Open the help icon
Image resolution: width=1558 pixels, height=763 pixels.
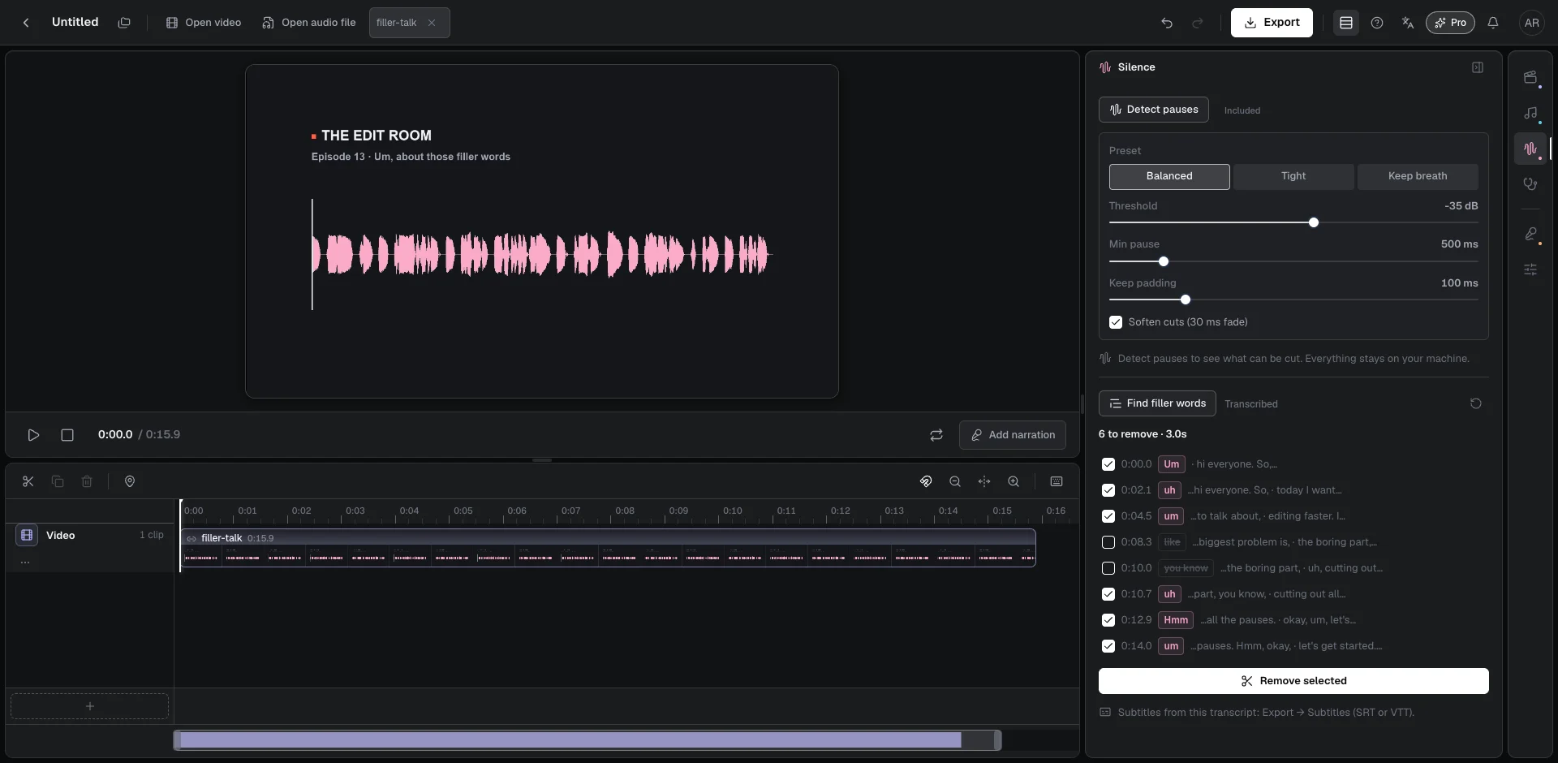pos(1377,23)
